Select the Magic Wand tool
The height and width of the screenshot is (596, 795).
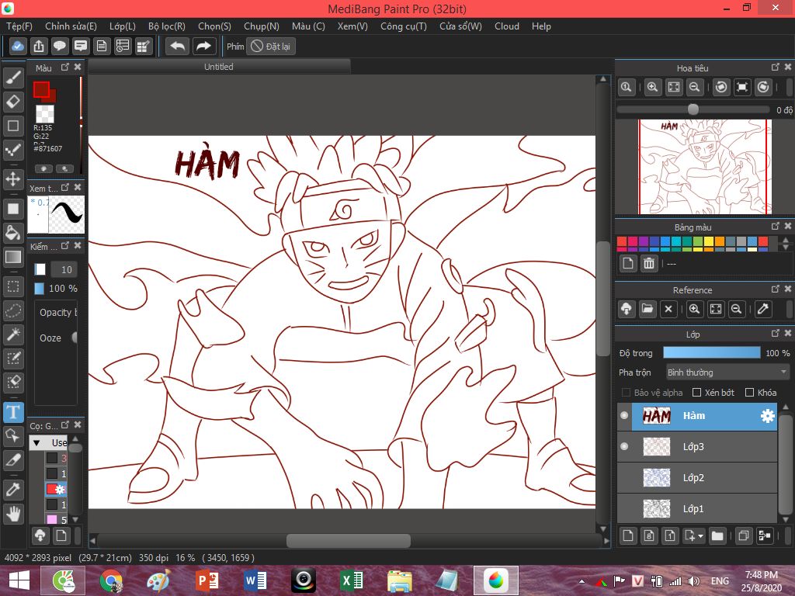coord(13,334)
